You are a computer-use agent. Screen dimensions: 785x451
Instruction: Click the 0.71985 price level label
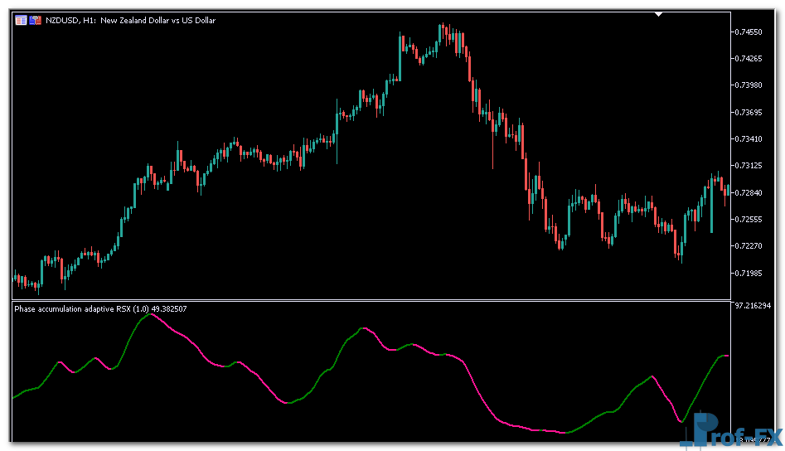pos(749,273)
